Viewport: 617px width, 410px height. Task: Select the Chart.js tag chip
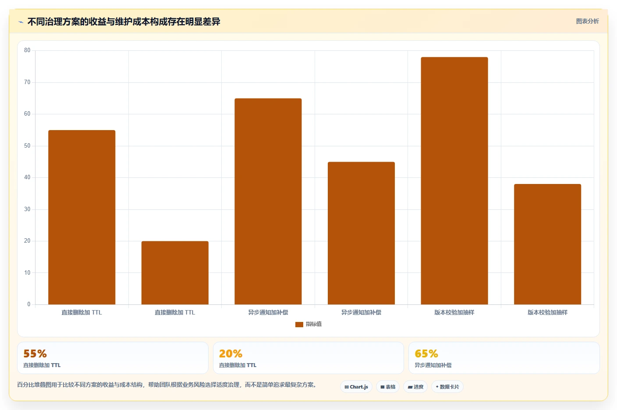(x=356, y=387)
